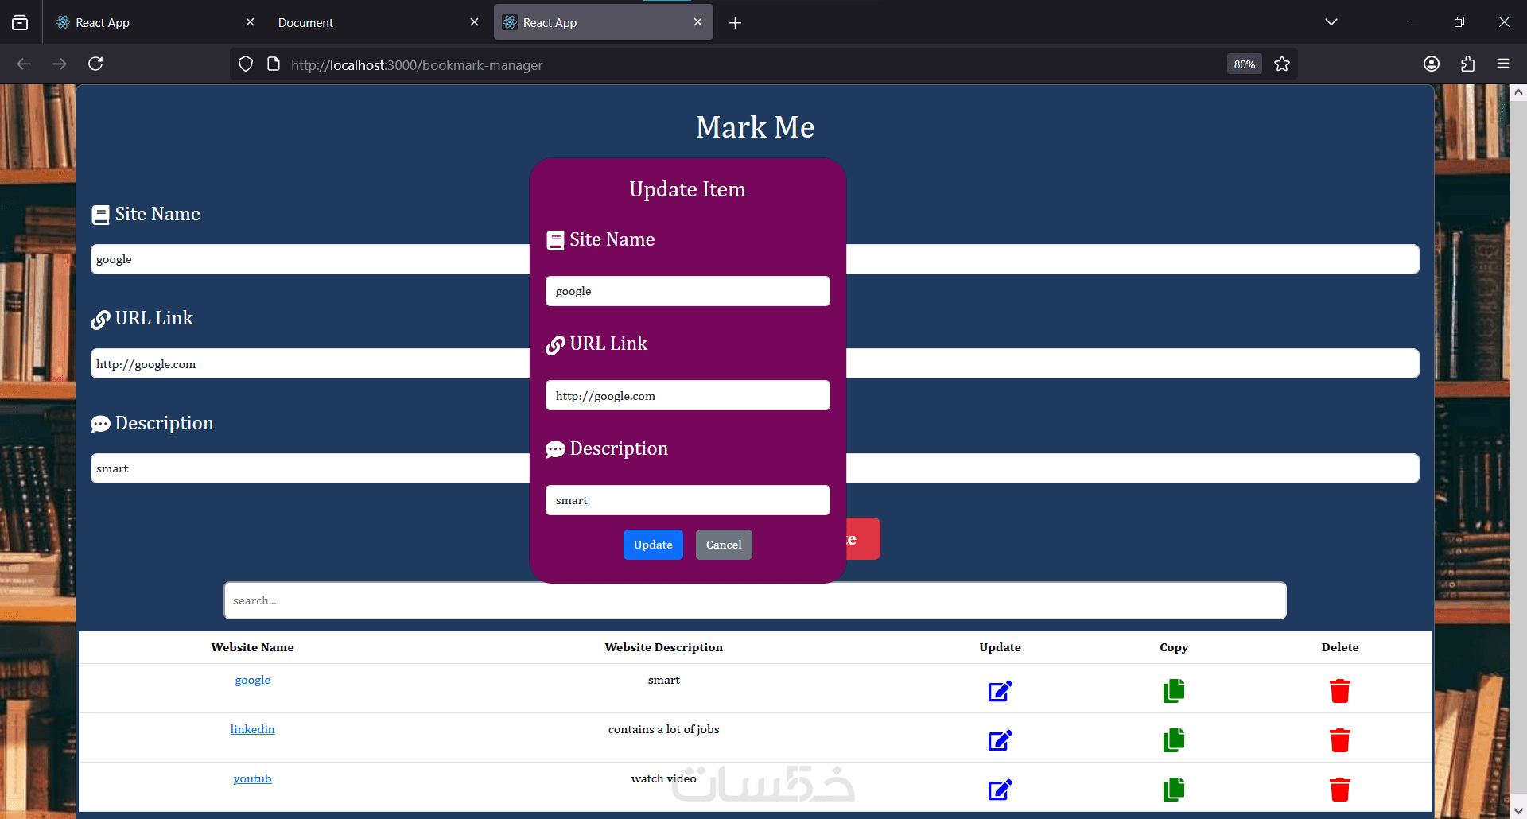Focus the modal Site Name input
The width and height of the screenshot is (1527, 819).
coord(688,291)
